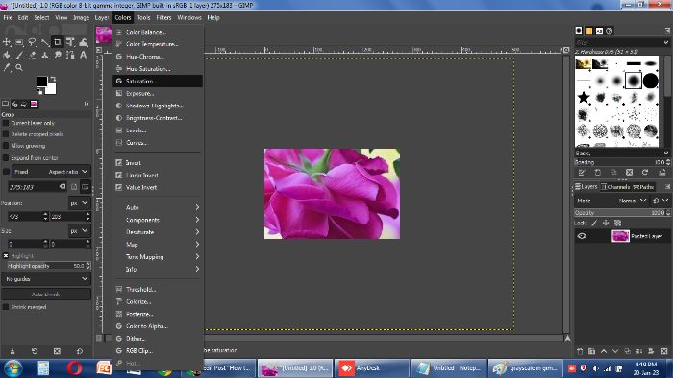Choose Threshold from Colors menu
Image resolution: width=673 pixels, height=378 pixels.
(x=158, y=290)
